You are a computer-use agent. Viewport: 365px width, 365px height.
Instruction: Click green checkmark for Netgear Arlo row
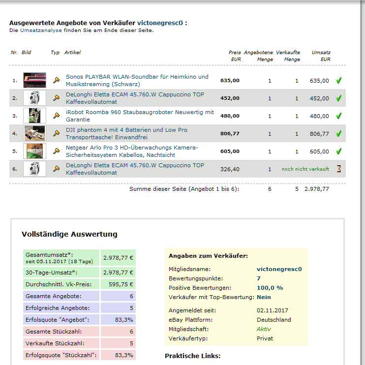click(x=339, y=151)
